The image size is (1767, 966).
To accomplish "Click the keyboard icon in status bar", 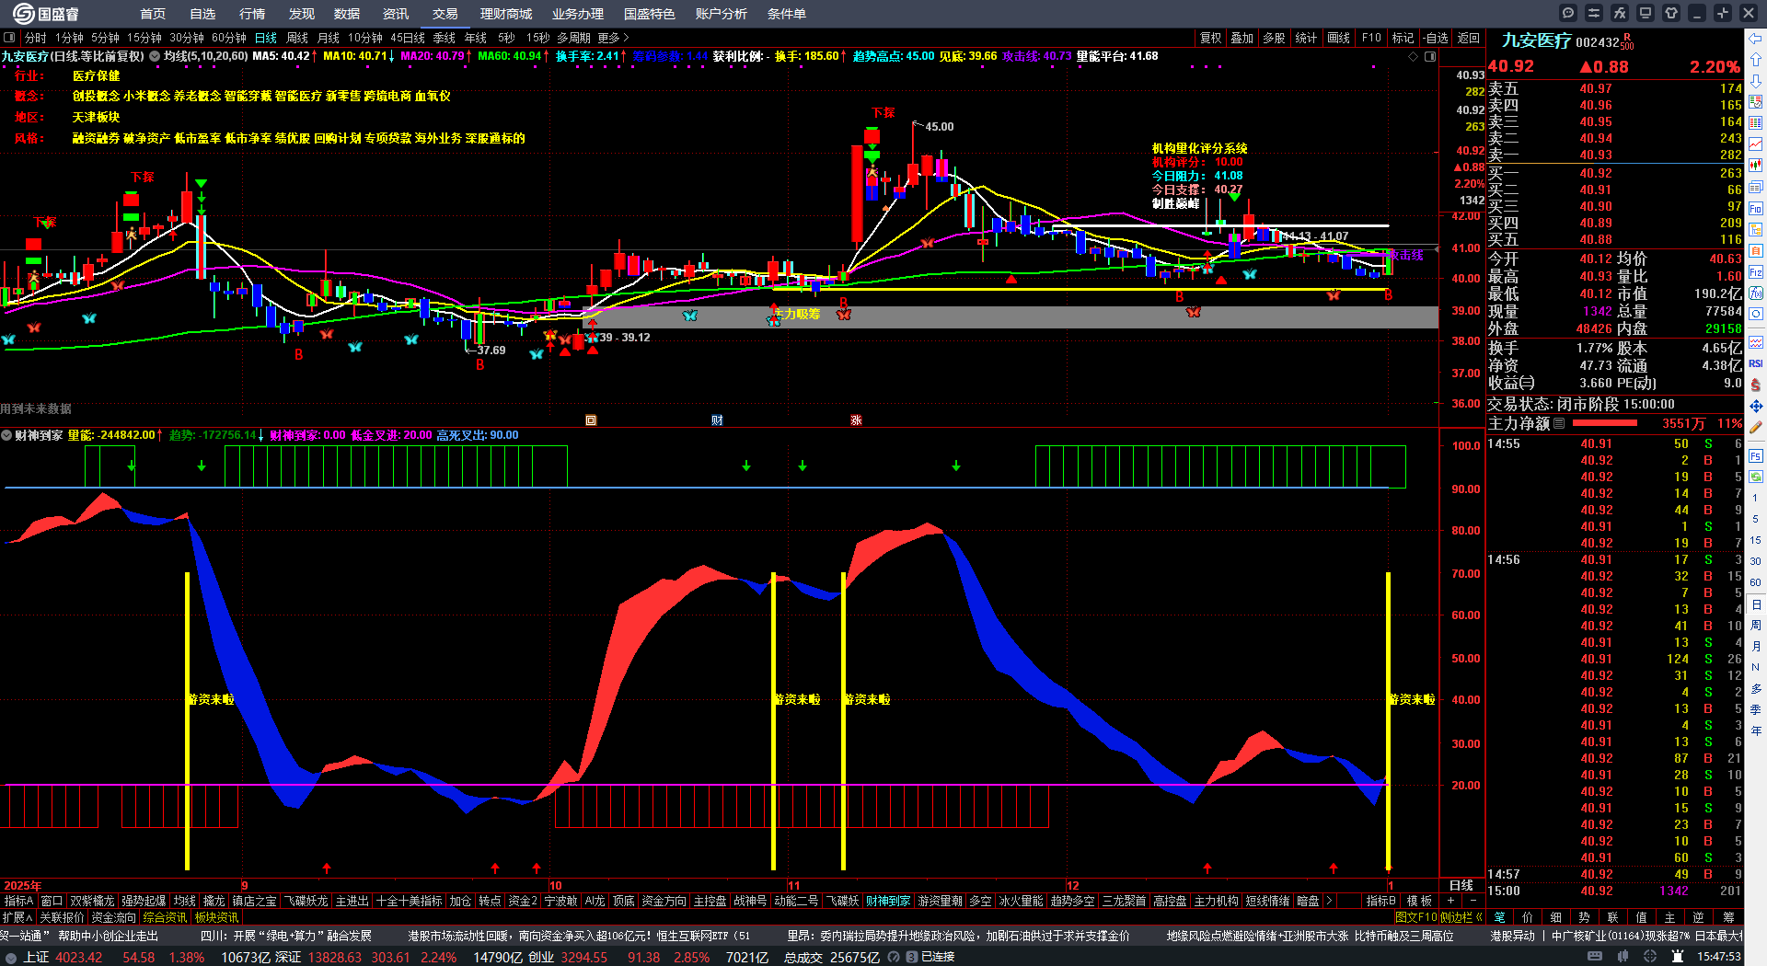I will click(1595, 957).
